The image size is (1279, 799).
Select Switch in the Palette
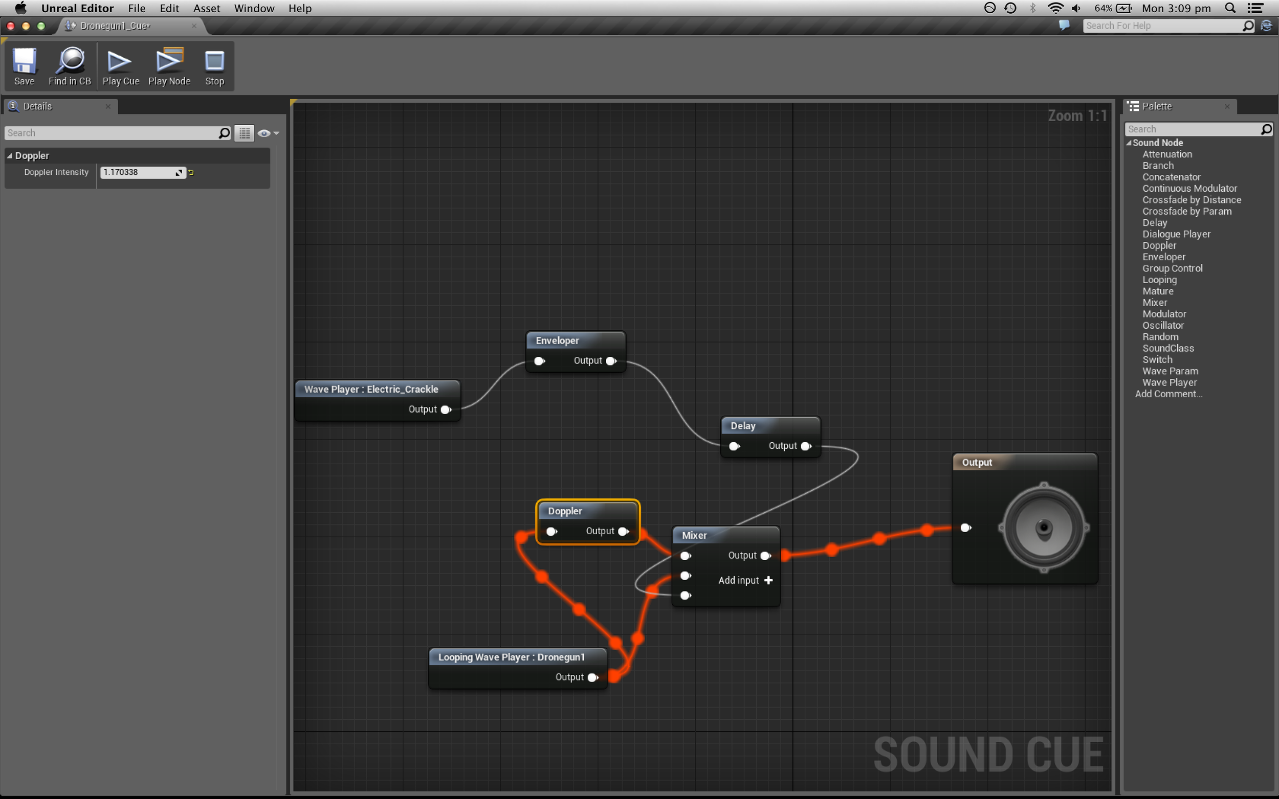pos(1157,359)
